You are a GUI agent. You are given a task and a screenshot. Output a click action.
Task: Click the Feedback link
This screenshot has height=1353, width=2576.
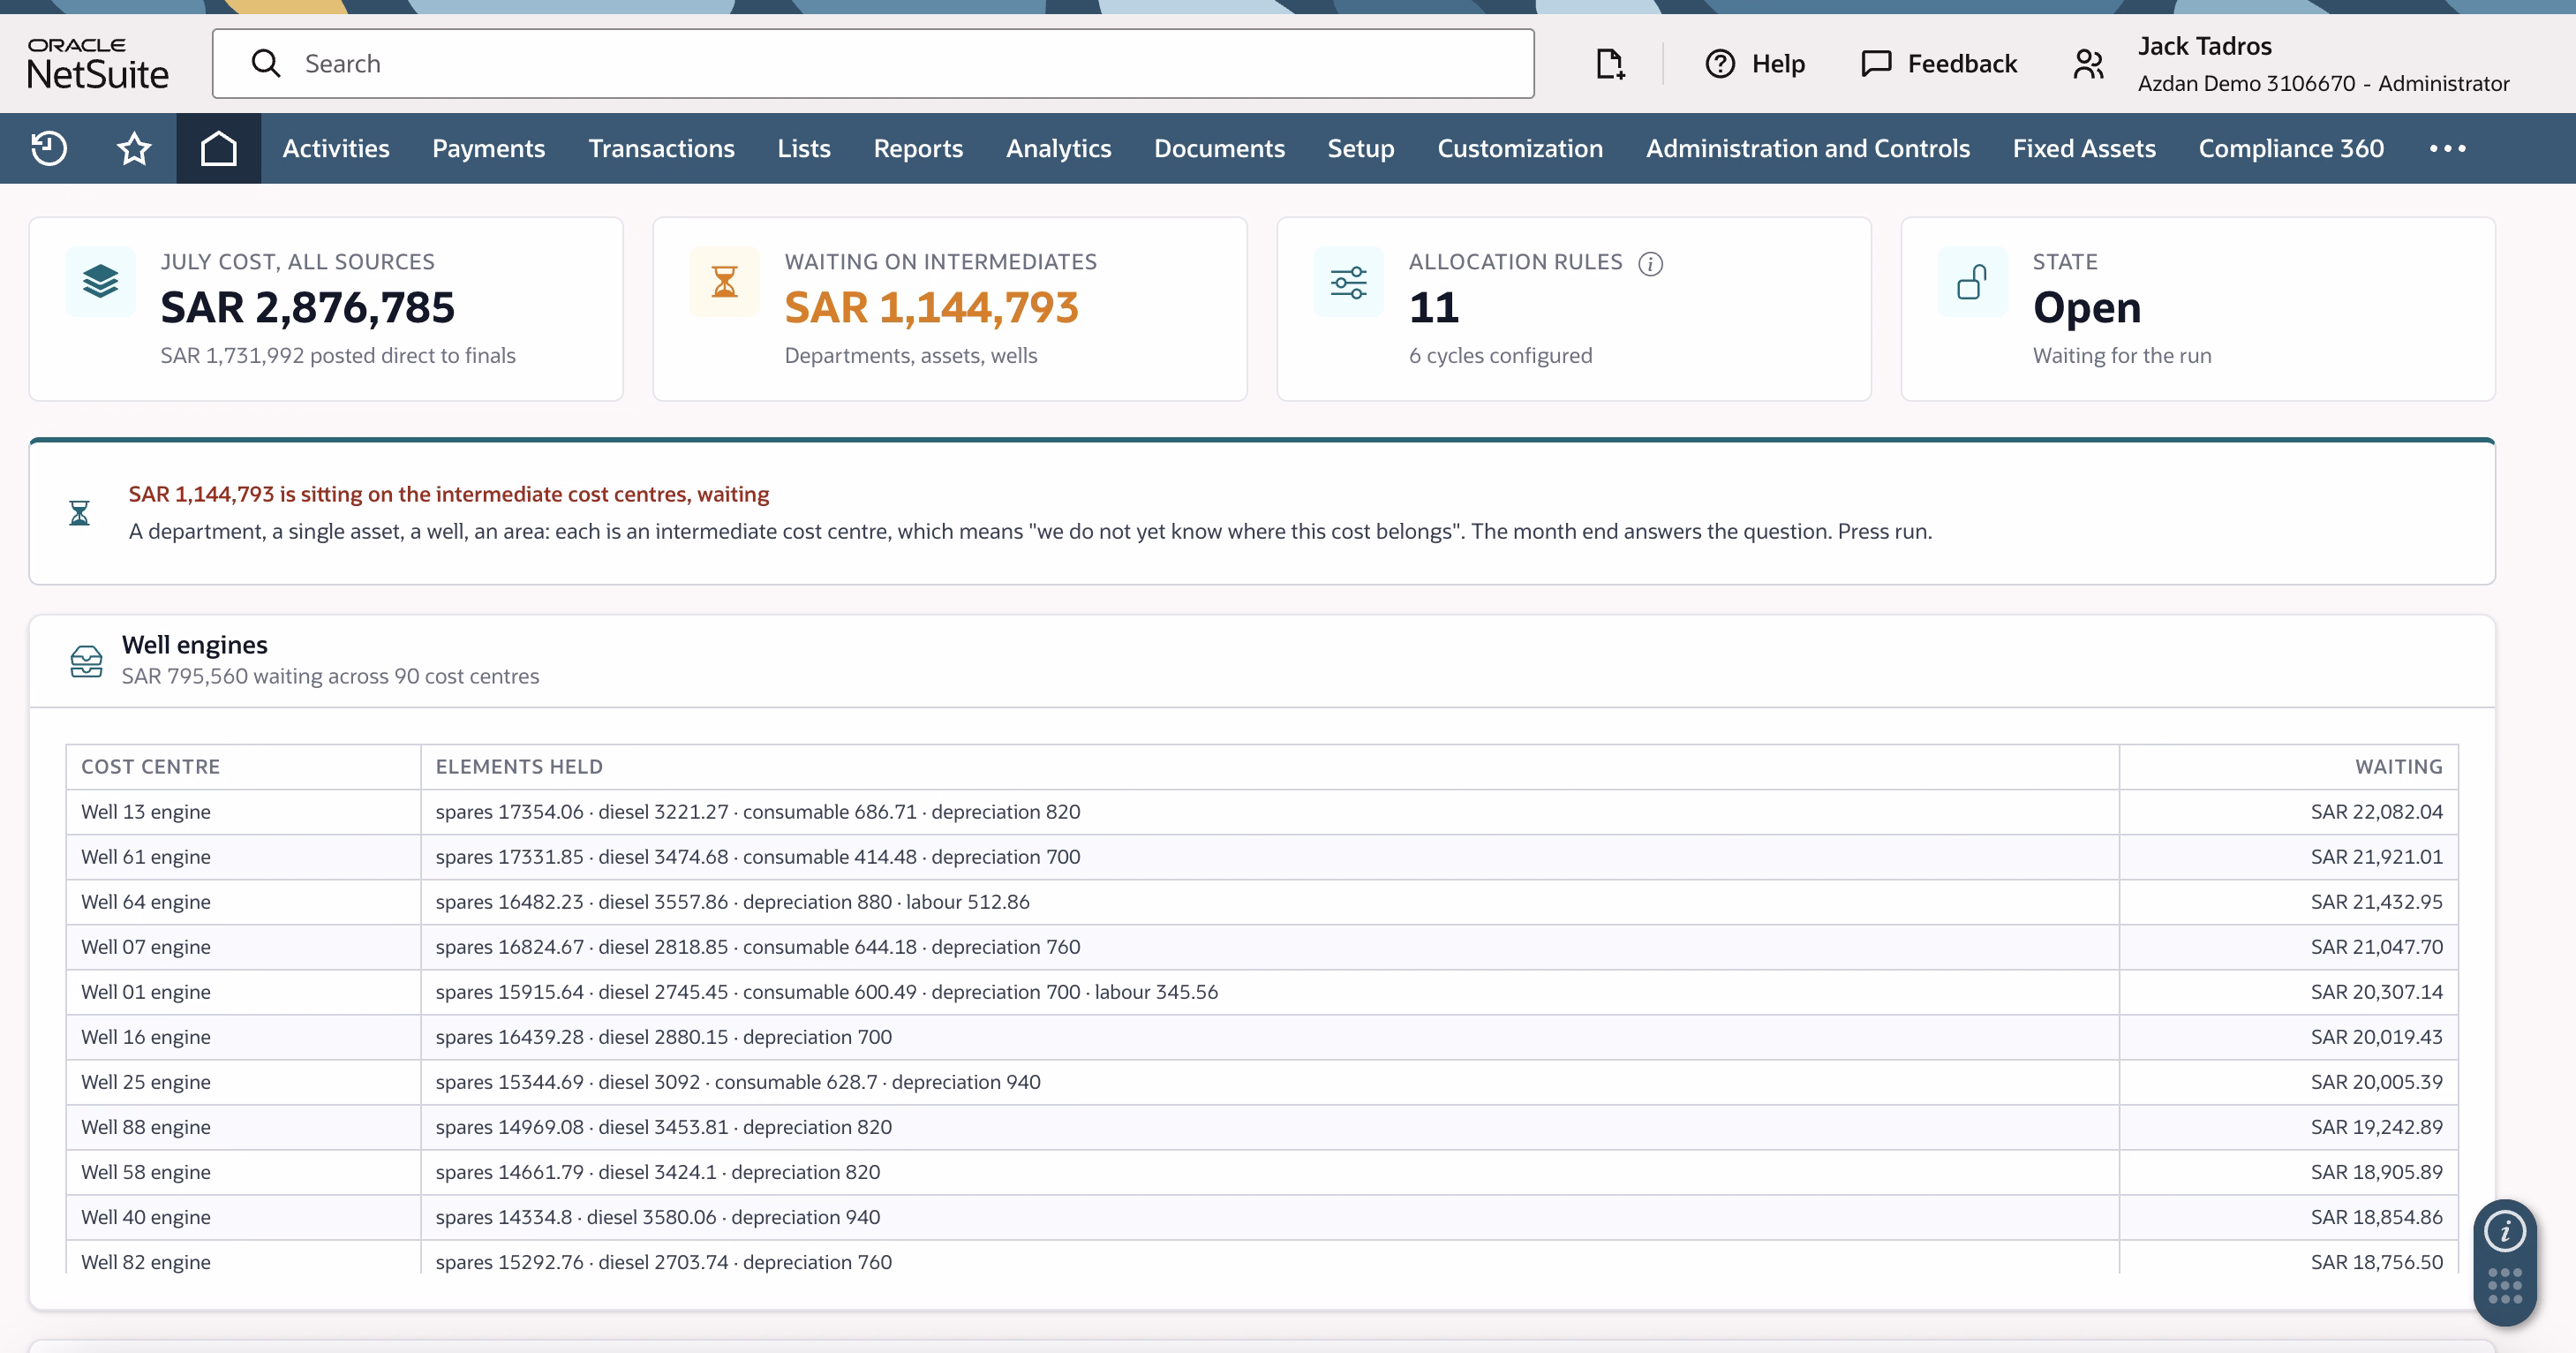click(1962, 63)
